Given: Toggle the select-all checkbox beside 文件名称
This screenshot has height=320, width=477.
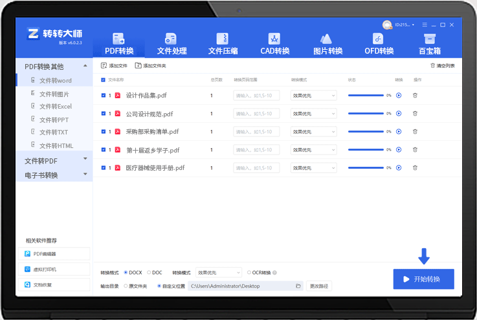Looking at the screenshot, I should (x=104, y=80).
